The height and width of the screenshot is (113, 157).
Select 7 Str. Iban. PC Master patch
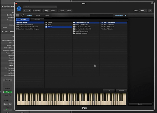coord(114,29)
